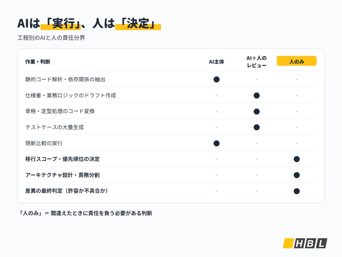Click AI+人のレビュー dot for 仕様書 row

(x=257, y=95)
